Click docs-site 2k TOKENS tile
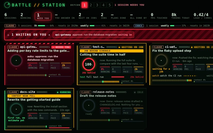This screenshot has height=133, width=213. [x=66, y=117]
